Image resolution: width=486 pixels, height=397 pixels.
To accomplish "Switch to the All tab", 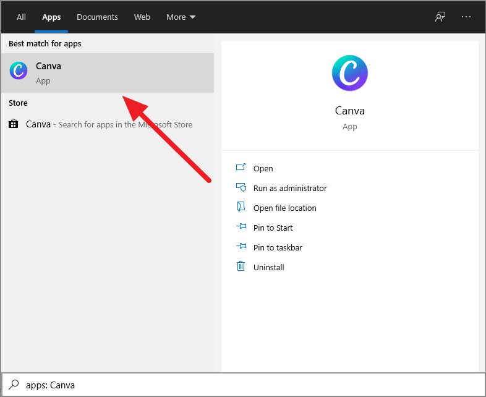I will click(x=21, y=17).
